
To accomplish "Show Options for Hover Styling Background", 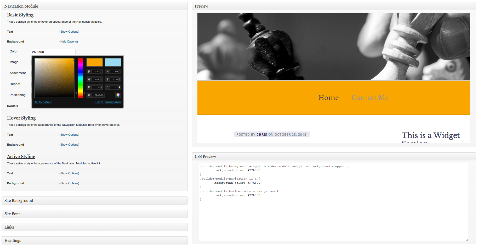I will pos(69,145).
